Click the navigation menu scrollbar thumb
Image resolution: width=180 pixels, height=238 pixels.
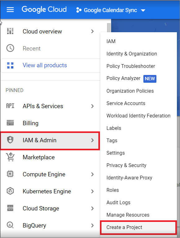(109, 28)
